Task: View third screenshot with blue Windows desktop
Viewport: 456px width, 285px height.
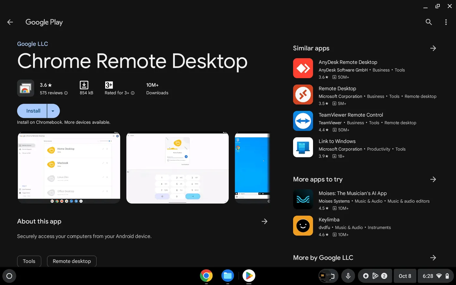Action: click(252, 168)
